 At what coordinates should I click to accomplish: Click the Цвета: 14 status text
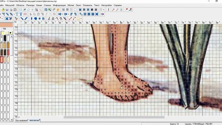tap(174, 124)
